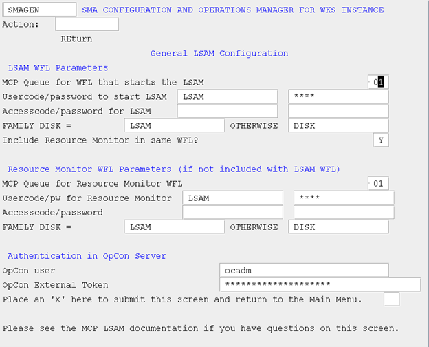Click the Resource Monitor Accesscode field
This screenshot has height=347, width=429.
coord(232,213)
